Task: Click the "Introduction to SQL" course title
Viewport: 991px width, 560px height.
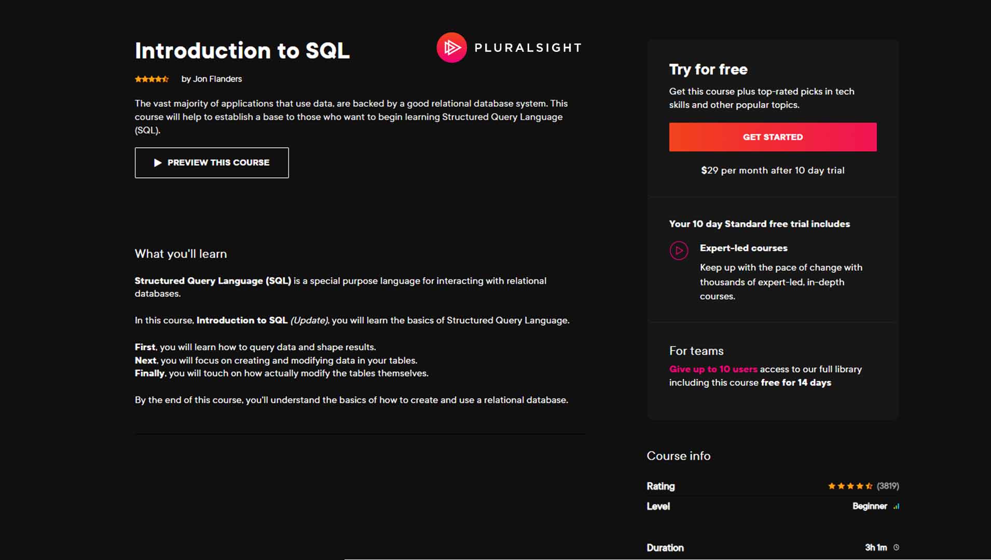Action: (x=242, y=51)
